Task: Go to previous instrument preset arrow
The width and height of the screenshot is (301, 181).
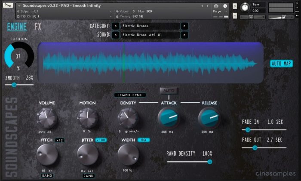Action: [202, 6]
